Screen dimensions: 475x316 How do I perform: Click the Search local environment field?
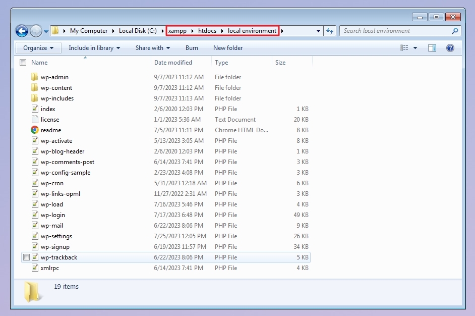pyautogui.click(x=396, y=31)
